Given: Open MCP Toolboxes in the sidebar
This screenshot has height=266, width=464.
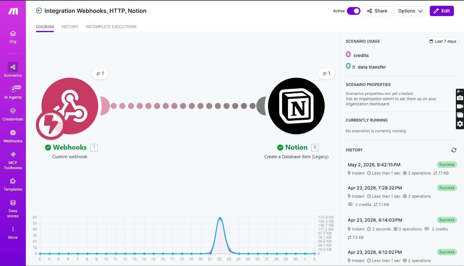Looking at the screenshot, I should point(13,161).
